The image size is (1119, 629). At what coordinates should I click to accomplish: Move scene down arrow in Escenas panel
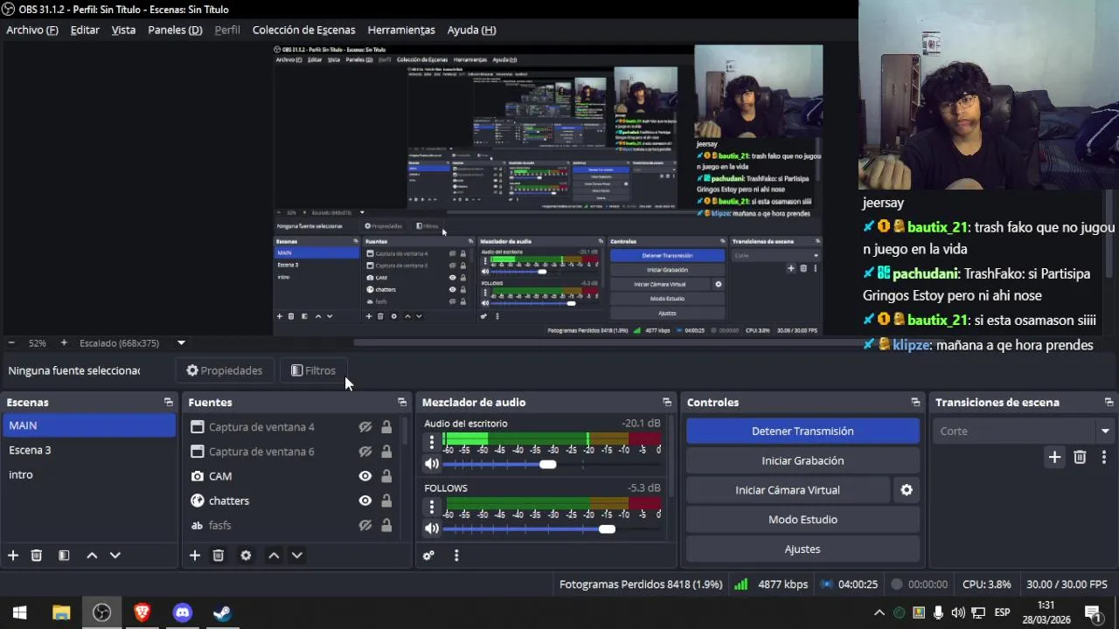(x=115, y=556)
